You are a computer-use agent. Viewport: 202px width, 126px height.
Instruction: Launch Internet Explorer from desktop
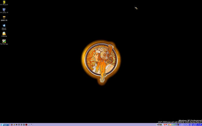[4, 27]
